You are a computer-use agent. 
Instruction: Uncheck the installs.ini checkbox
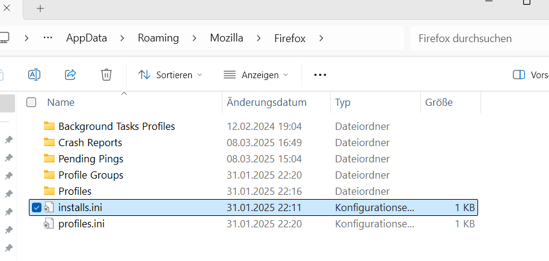pos(36,207)
